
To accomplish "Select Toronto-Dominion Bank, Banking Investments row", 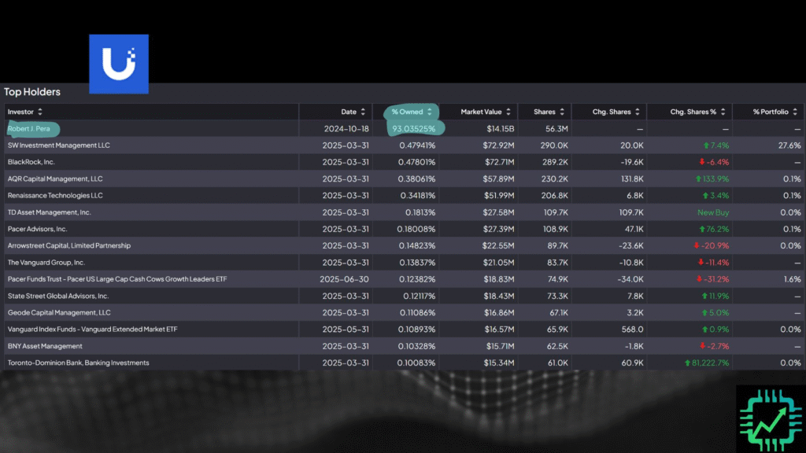I will (x=403, y=363).
